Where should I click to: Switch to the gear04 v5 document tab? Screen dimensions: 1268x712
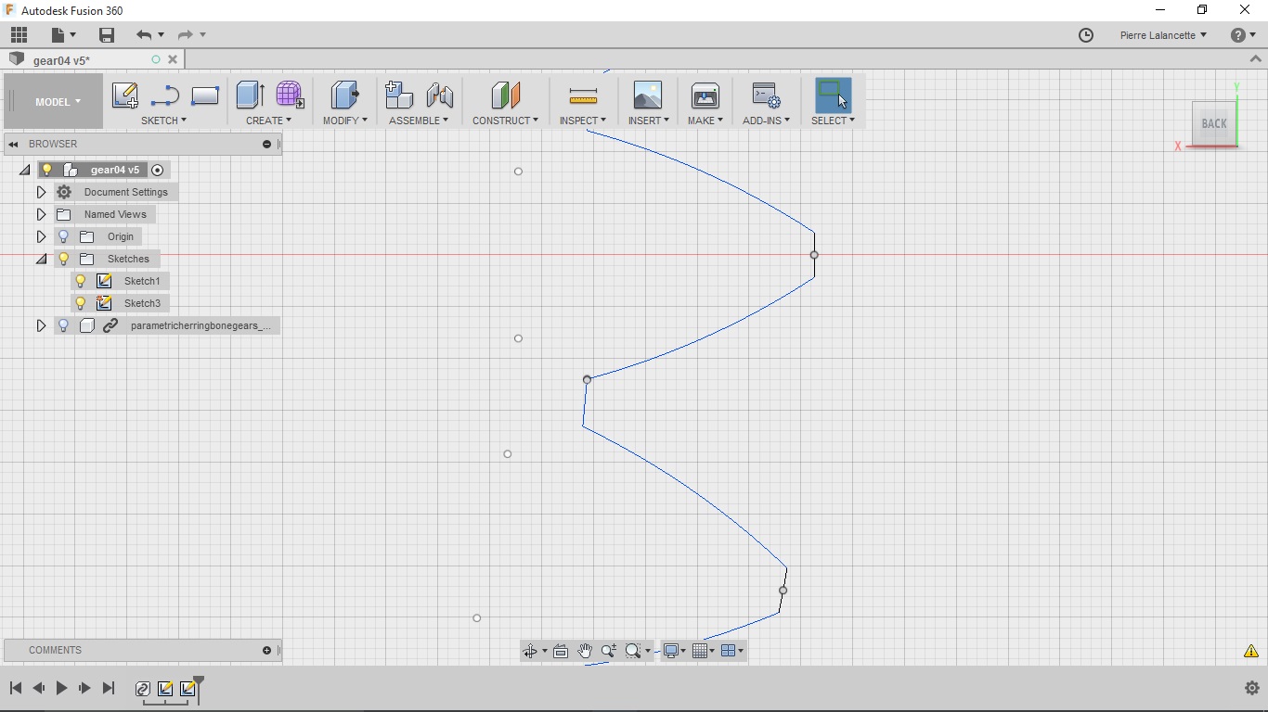point(61,60)
